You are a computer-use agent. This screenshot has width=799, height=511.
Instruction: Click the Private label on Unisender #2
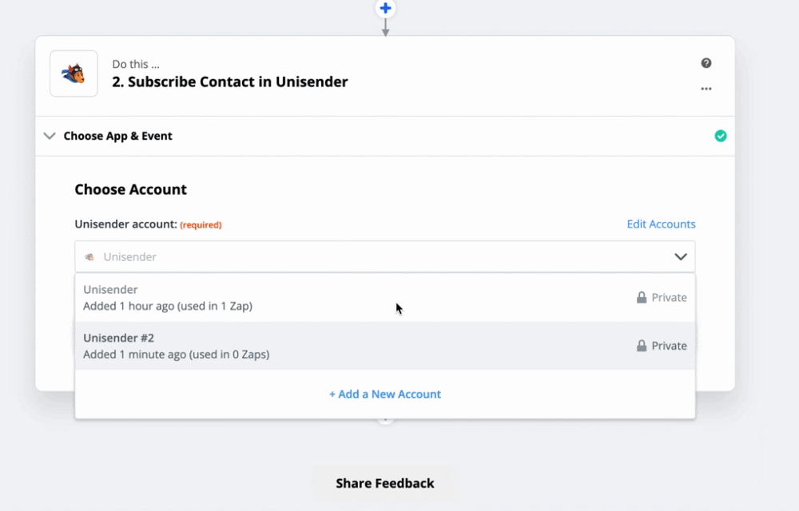point(669,346)
